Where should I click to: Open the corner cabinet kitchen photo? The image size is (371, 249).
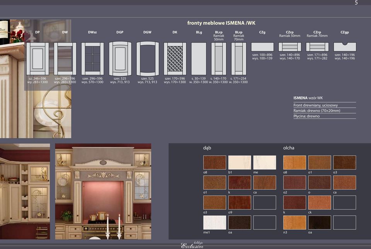pyautogui.click(x=25, y=191)
